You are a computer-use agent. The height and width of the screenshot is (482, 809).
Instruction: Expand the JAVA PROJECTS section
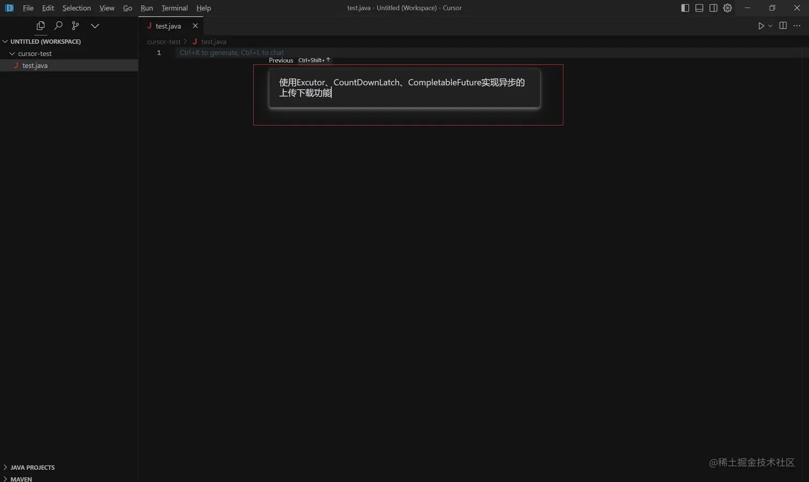(32, 468)
